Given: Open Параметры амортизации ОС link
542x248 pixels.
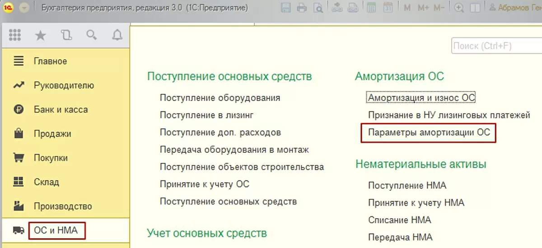Looking at the screenshot, I should tap(429, 133).
